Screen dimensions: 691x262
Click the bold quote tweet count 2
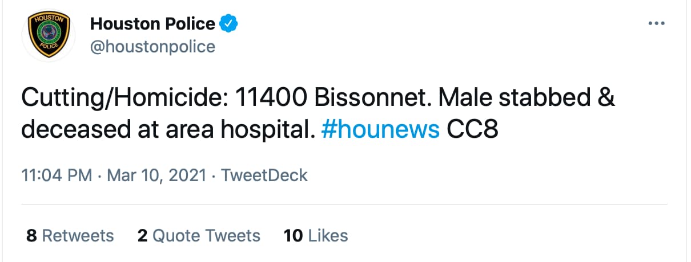tap(142, 235)
